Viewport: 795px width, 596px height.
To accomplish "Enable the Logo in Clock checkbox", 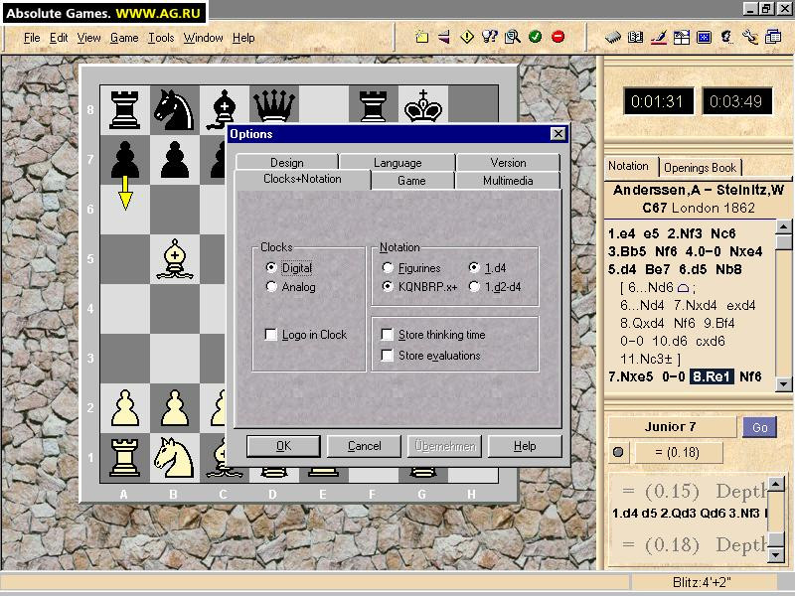I will point(272,335).
